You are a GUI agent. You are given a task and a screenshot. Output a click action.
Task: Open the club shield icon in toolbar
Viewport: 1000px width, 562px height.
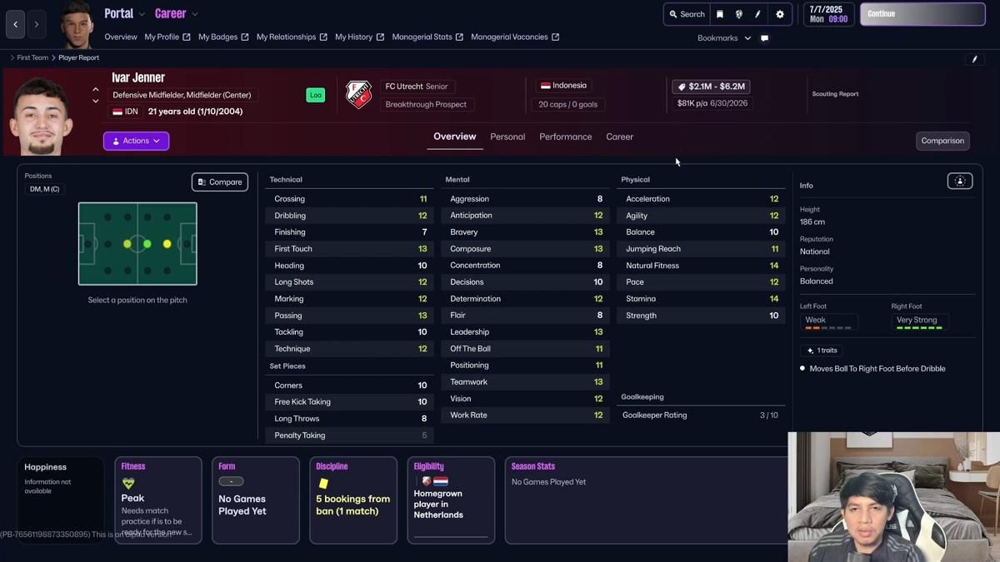point(739,14)
